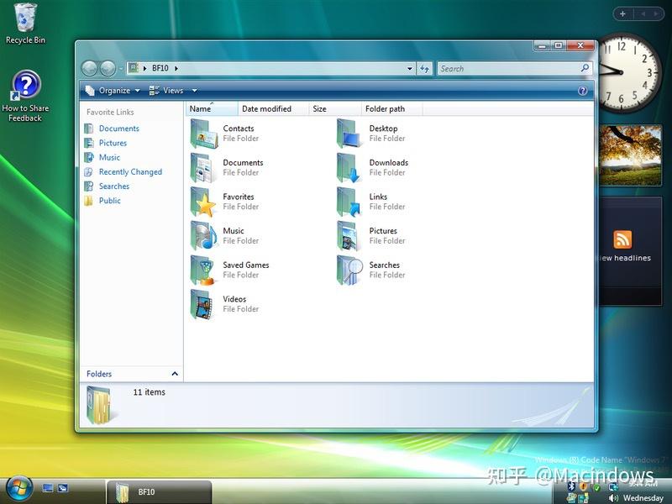Open the volume speaker in system tray

coord(612,497)
